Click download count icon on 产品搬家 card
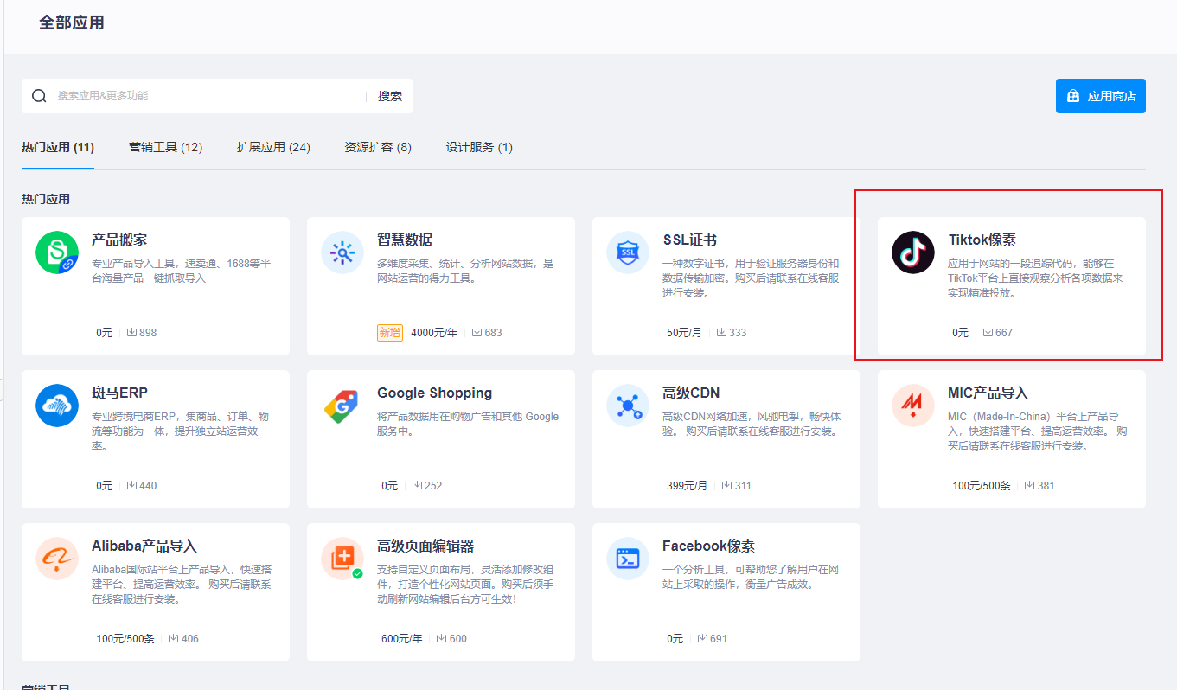Screen dimensions: 1177x690 tap(132, 332)
